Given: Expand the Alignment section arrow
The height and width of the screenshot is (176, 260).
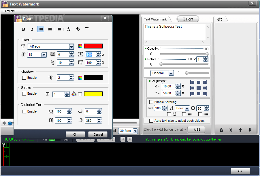Looking at the screenshot, I should tap(150, 81).
